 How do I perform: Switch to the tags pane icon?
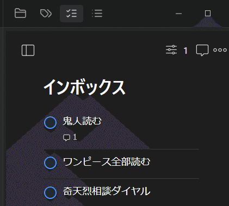point(46,14)
